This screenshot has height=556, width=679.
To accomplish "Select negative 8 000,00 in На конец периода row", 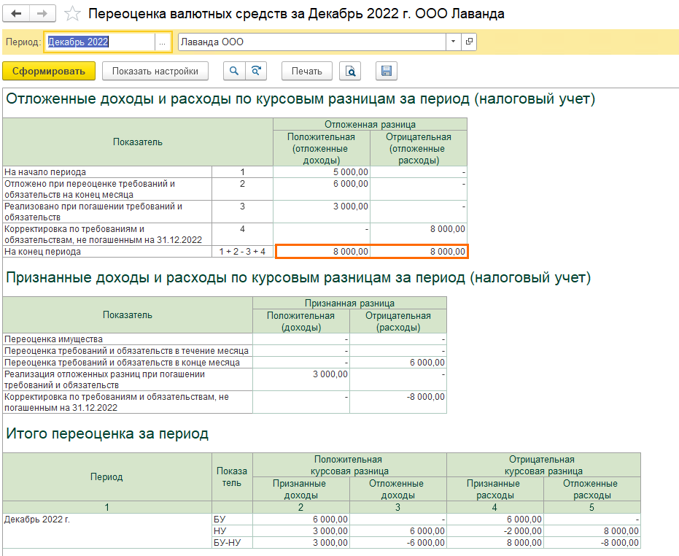I will click(x=419, y=251).
